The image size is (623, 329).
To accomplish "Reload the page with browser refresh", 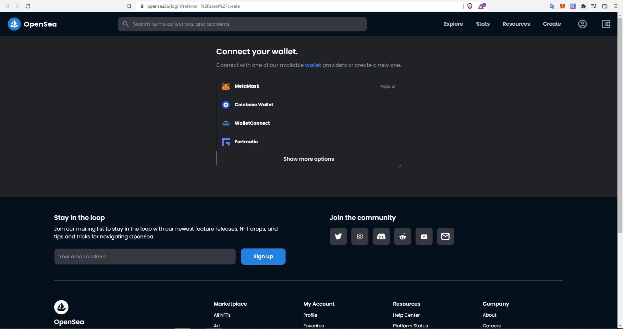I will point(28,6).
